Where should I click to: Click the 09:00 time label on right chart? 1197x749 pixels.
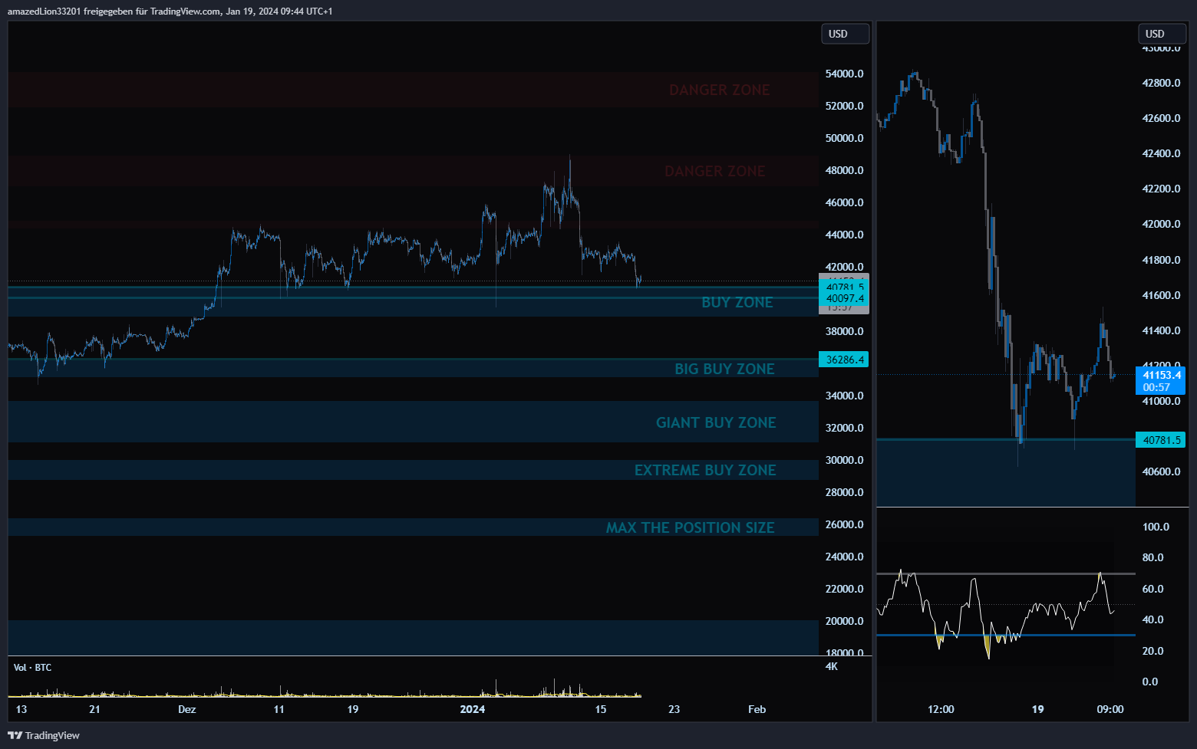point(1110,709)
